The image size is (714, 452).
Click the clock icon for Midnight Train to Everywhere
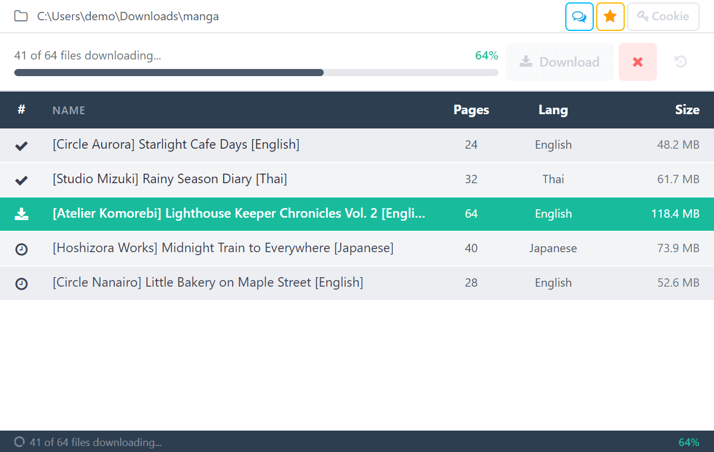pyautogui.click(x=21, y=249)
